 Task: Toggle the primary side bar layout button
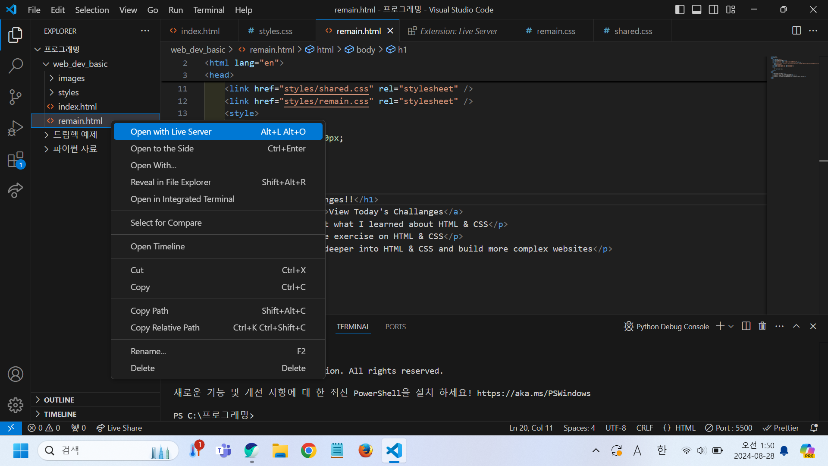pyautogui.click(x=680, y=9)
